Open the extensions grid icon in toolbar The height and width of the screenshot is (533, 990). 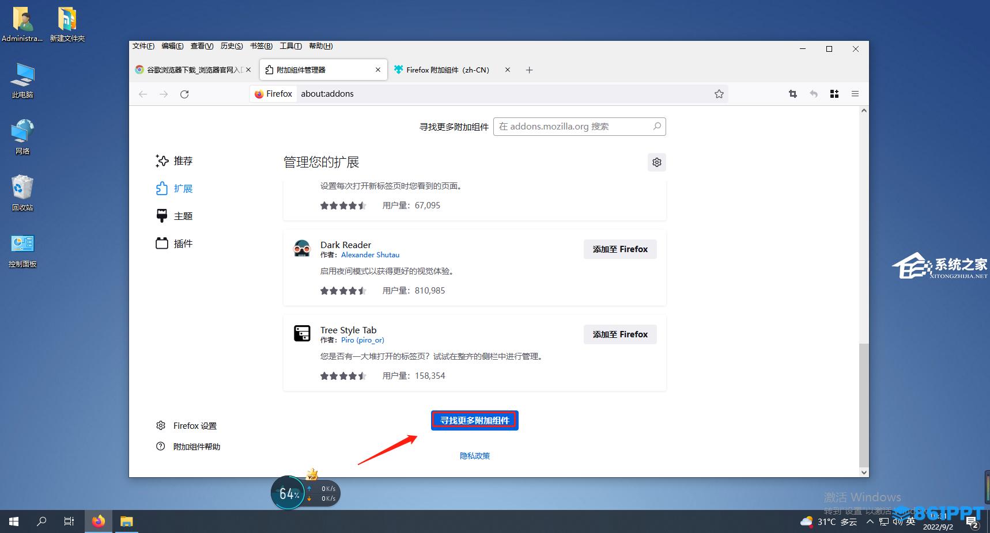coord(834,94)
